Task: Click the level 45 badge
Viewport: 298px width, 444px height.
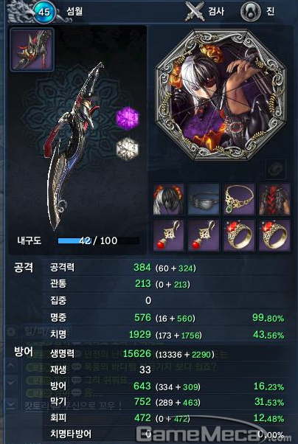Action: click(x=44, y=12)
